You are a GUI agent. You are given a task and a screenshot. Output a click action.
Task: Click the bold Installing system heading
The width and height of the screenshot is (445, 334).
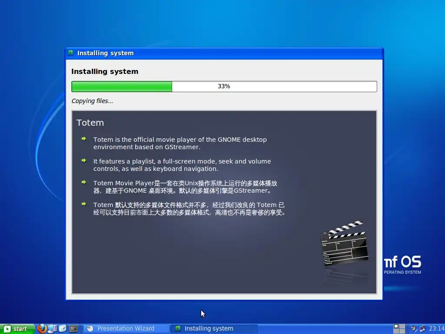105,72
